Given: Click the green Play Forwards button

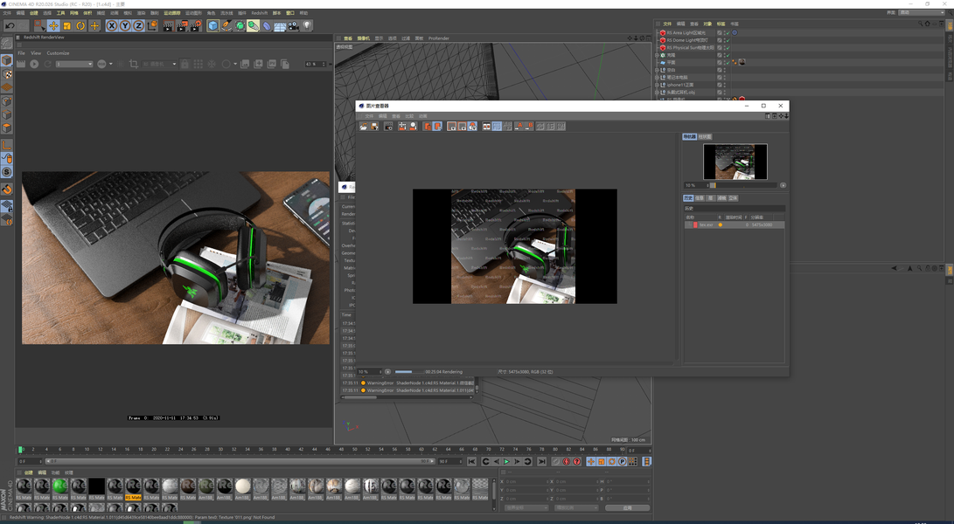Looking at the screenshot, I should coord(506,461).
